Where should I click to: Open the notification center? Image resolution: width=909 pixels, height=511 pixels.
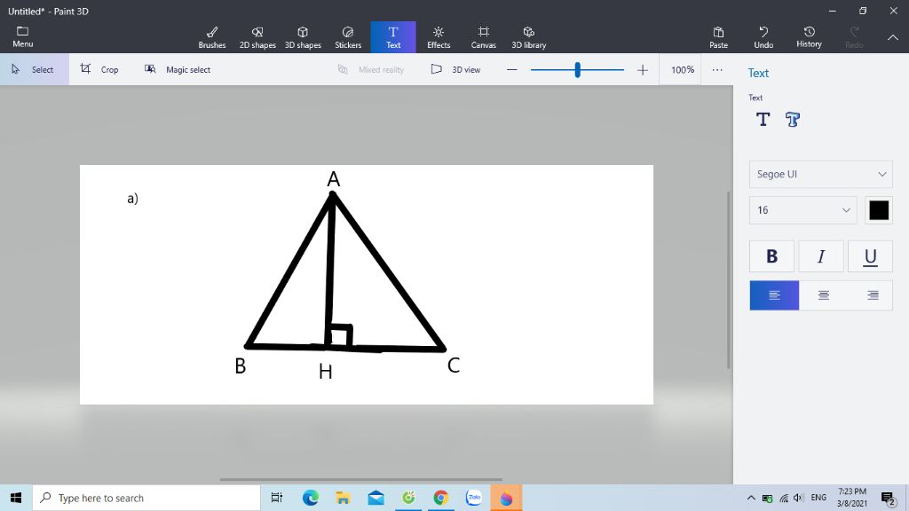(888, 498)
